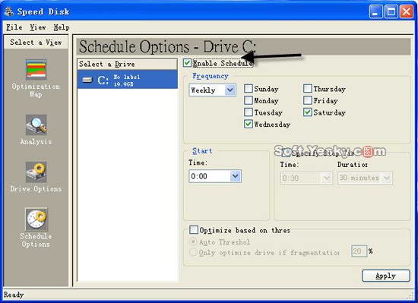This screenshot has width=418, height=303.
Task: Maximize the Speed Disk window
Action: click(x=391, y=12)
